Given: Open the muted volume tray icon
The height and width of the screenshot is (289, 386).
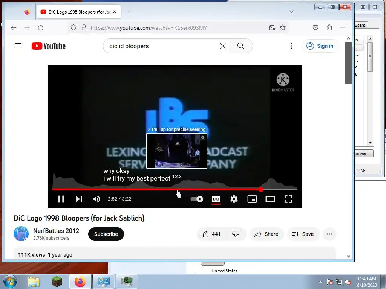Looking at the screenshot, I should pyautogui.click(x=348, y=282).
